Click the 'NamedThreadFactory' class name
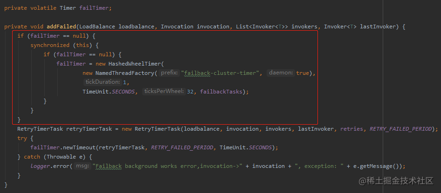Screen dimensions: 441x193 [x=125, y=73]
